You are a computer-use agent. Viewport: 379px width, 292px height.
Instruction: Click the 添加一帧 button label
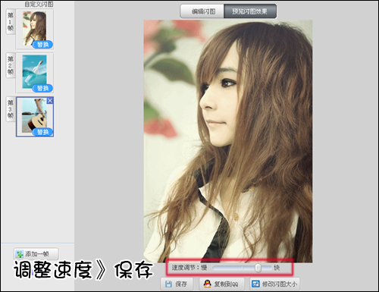37,254
